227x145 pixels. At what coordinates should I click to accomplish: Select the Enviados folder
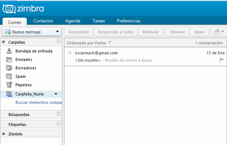(x=24, y=59)
